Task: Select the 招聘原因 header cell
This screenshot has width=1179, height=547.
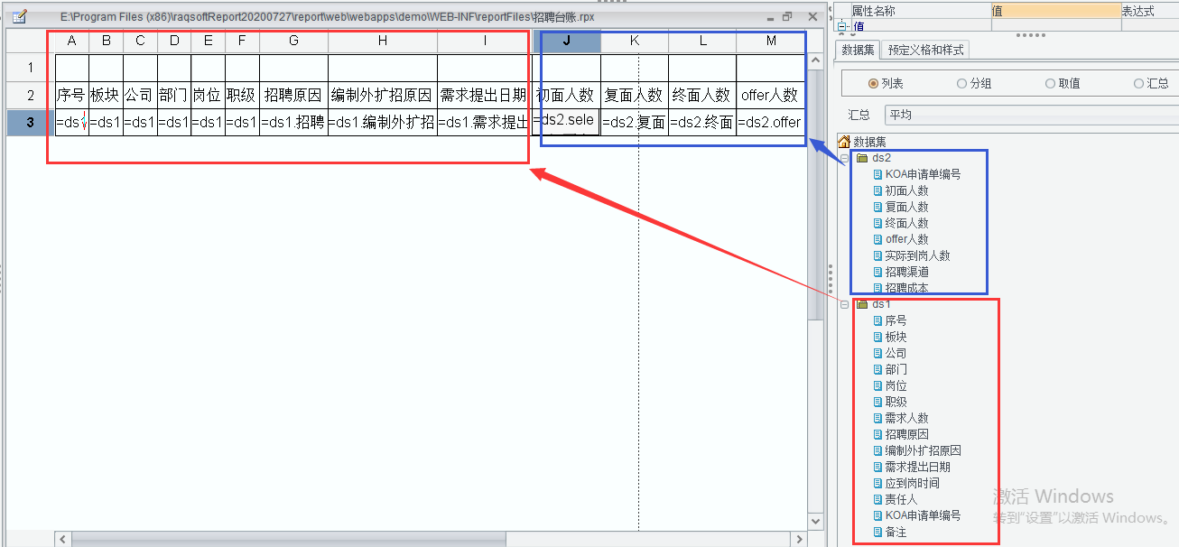Action: 294,95
